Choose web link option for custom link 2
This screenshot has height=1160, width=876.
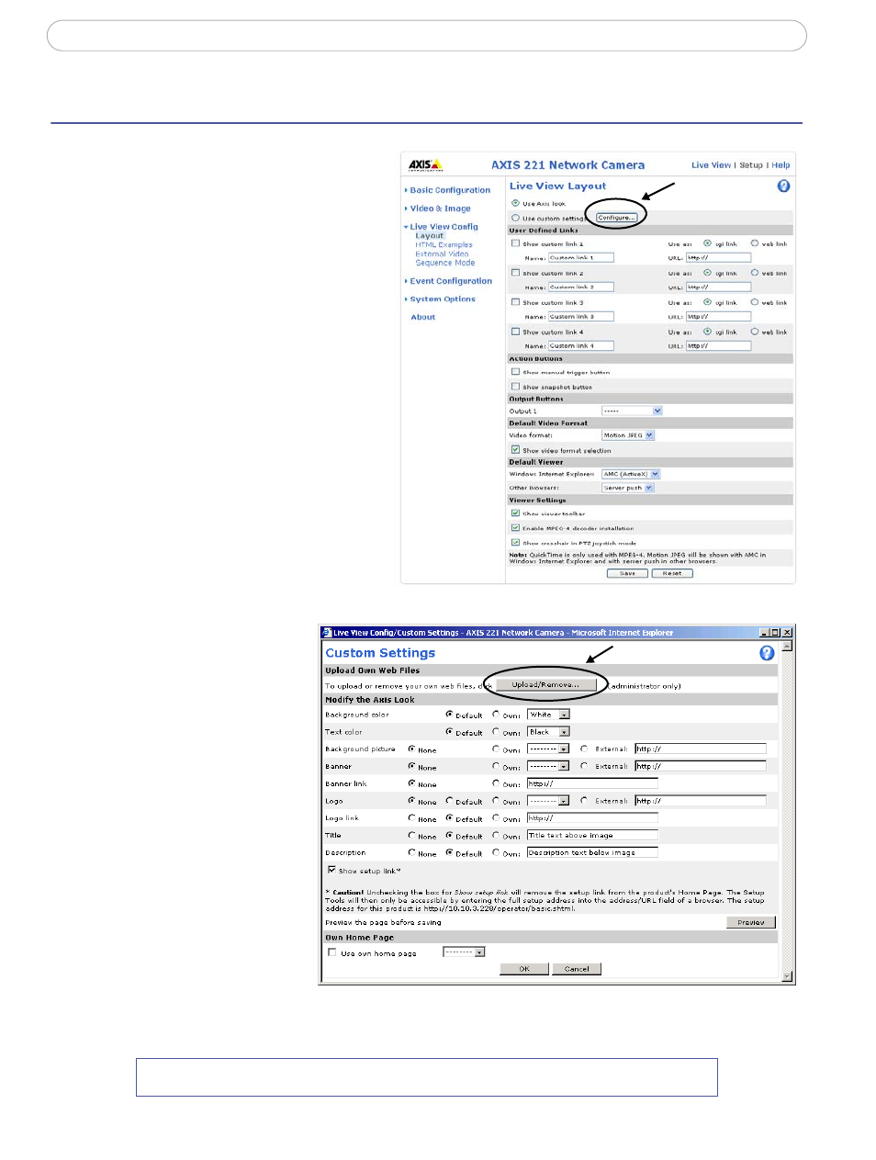click(x=755, y=273)
